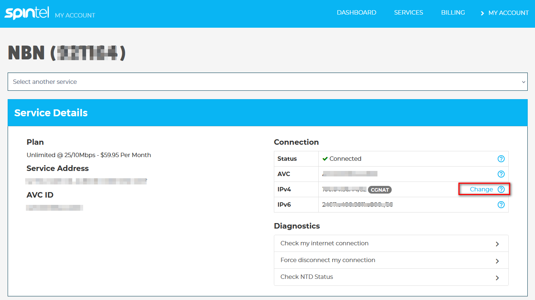
Task: Click the green Connected checkmark icon
Action: pyautogui.click(x=325, y=159)
